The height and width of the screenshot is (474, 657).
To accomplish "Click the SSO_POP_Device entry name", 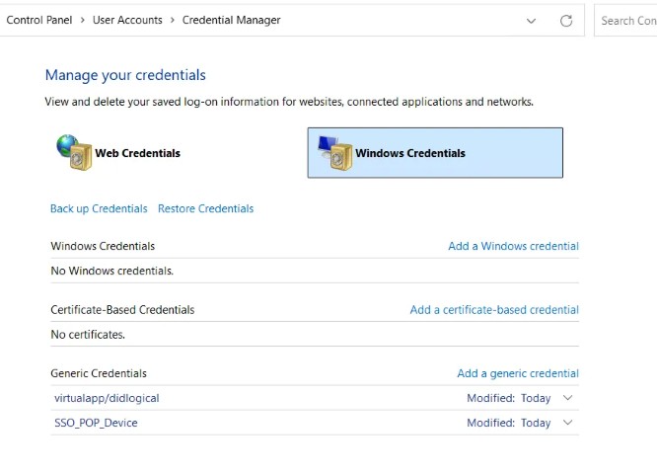I will (96, 423).
